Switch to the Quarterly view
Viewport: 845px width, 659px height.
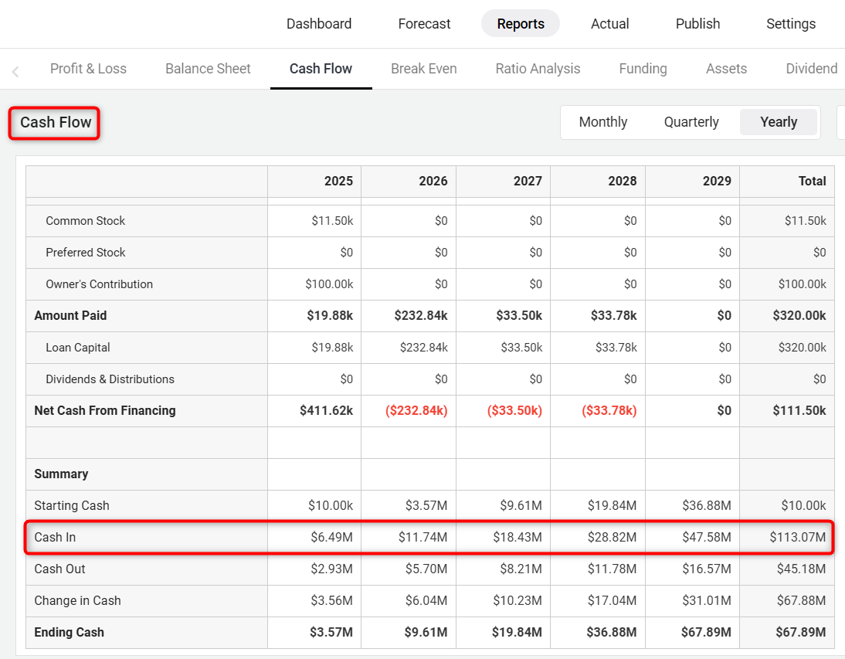click(691, 122)
